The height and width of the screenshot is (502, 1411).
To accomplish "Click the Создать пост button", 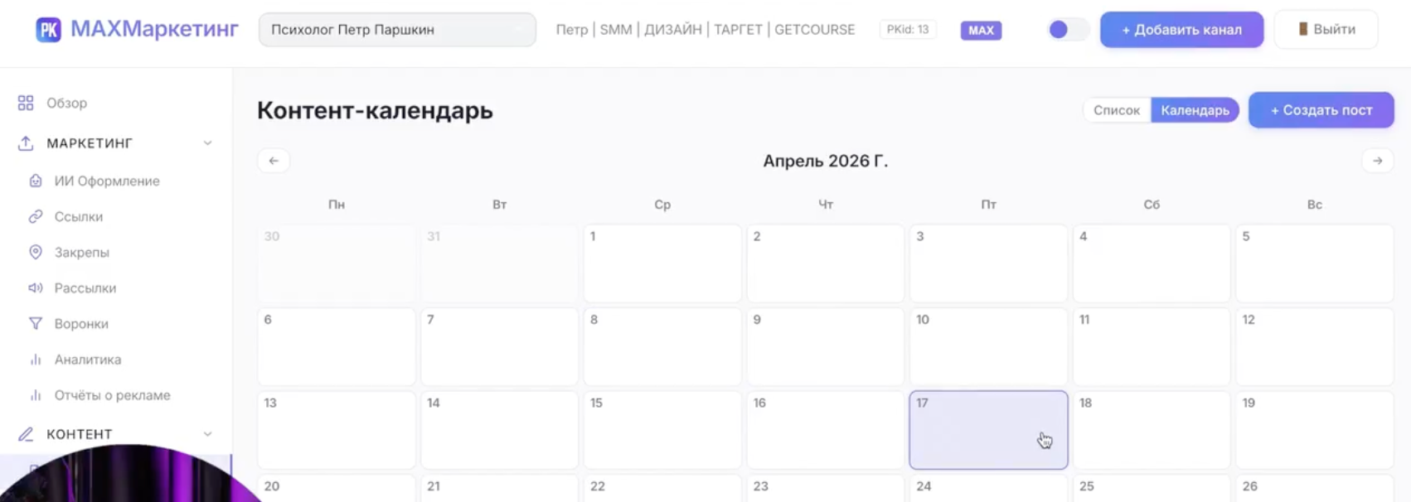I will [x=1321, y=110].
